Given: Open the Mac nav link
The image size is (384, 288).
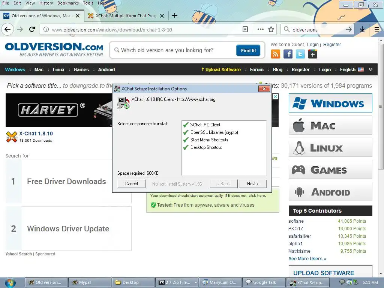Looking at the screenshot, I should tap(39, 69).
